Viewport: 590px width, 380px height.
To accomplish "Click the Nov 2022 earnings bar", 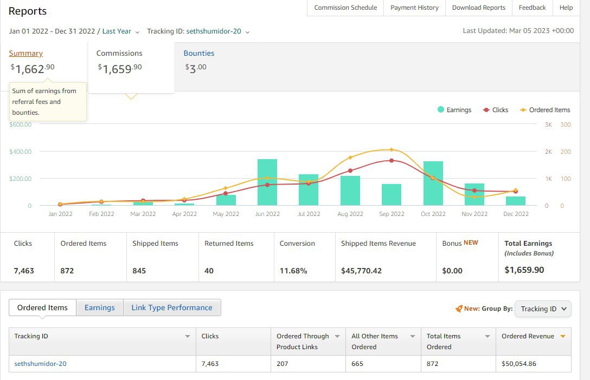I will (474, 194).
